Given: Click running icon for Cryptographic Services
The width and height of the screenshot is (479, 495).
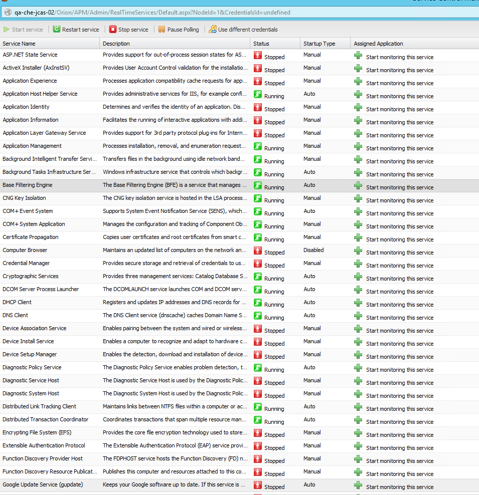Looking at the screenshot, I should (x=258, y=277).
